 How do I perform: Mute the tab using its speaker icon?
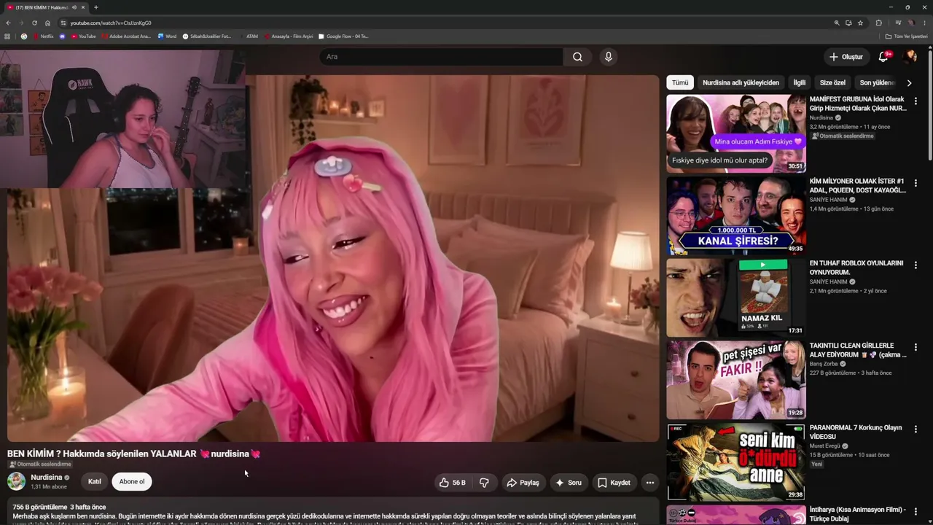point(74,7)
